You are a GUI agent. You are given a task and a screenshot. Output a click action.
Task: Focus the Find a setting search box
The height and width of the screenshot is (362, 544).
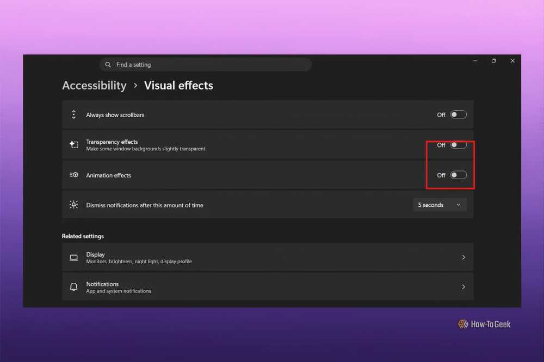coord(206,65)
